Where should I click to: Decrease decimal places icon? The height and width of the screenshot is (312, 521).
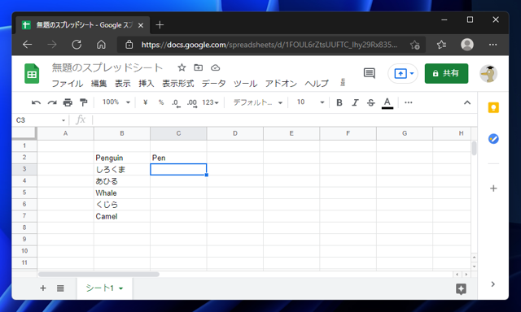tap(176, 103)
